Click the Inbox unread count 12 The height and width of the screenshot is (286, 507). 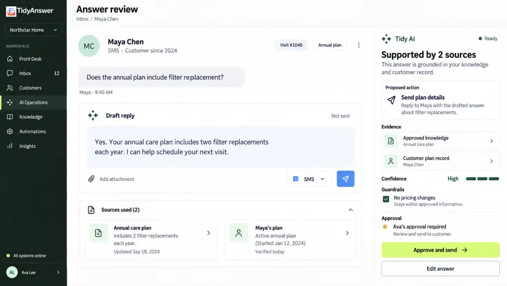click(57, 73)
